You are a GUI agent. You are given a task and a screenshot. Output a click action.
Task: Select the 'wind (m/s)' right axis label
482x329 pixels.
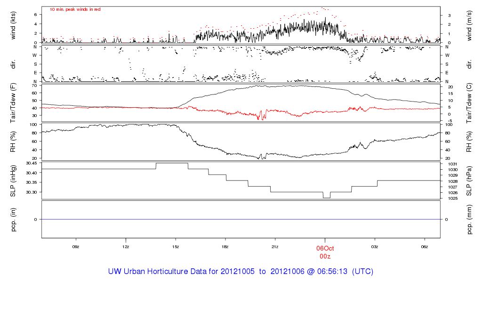[469, 25]
